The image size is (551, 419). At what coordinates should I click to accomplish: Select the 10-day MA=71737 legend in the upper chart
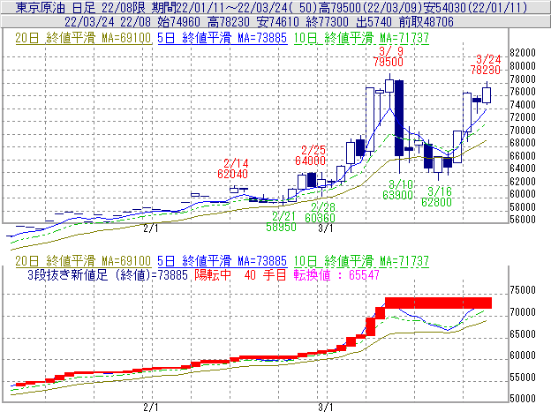coord(361,38)
